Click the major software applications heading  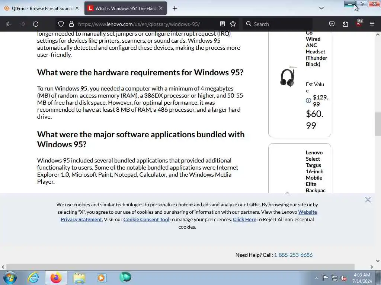click(x=141, y=140)
